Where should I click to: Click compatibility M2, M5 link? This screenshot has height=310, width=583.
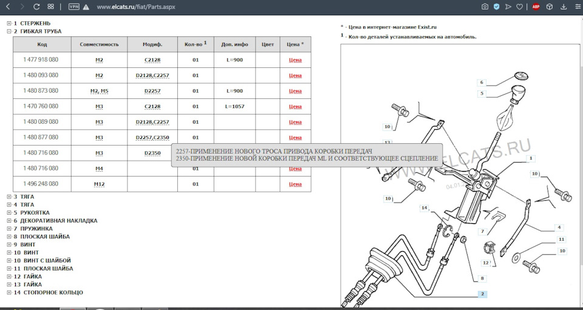(x=99, y=92)
